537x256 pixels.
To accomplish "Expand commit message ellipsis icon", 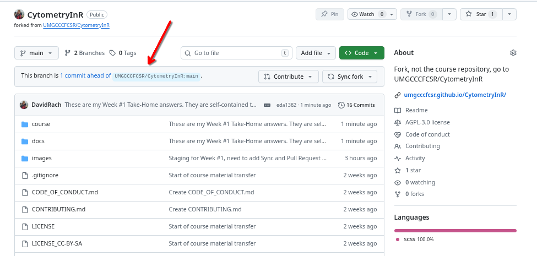I will point(267,105).
